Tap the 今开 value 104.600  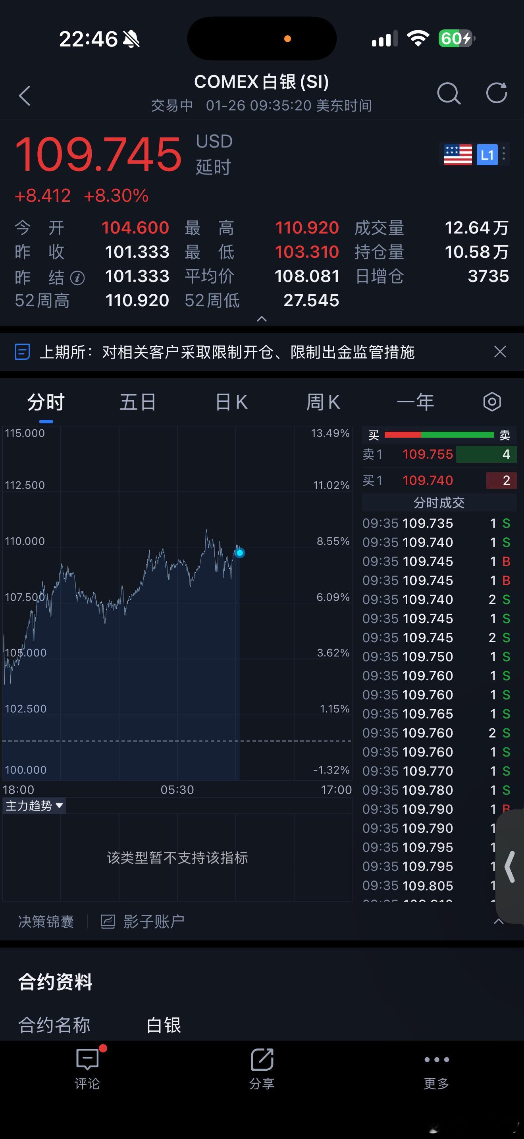click(x=135, y=228)
